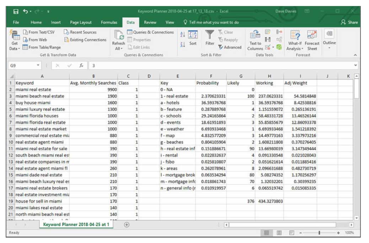Load data From Table/Range
Image resolution: width=369 pixels, height=243 pixels.
tap(42, 47)
